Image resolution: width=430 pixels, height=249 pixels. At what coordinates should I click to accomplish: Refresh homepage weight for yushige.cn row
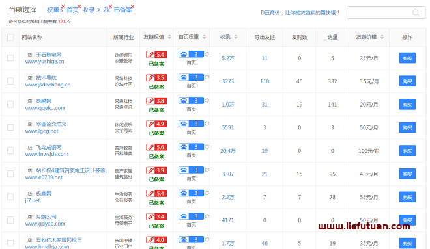click(x=207, y=54)
